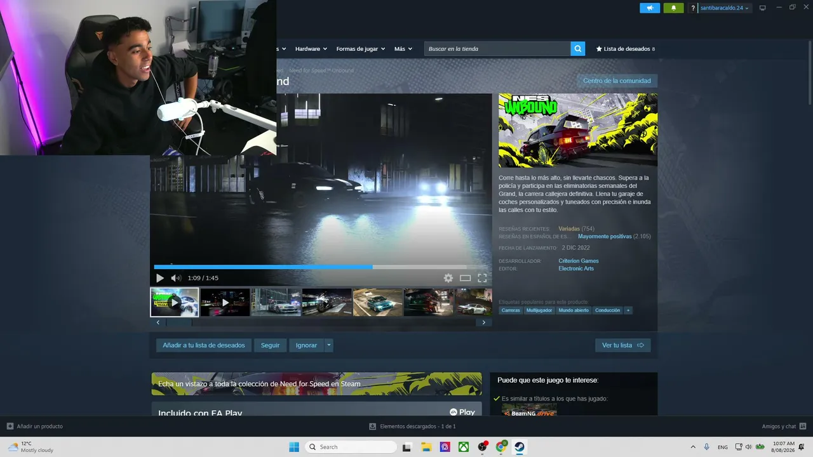Toggle theater mode rectangle icon on video
The height and width of the screenshot is (457, 813).
click(465, 278)
